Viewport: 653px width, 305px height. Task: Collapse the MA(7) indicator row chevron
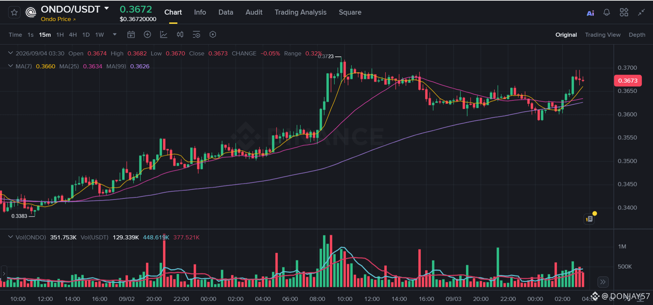pos(11,66)
